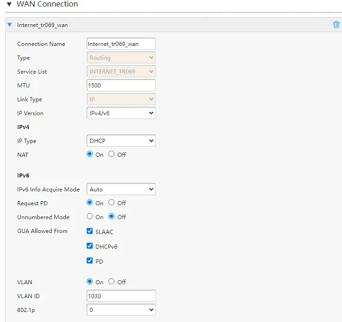Turn Unnumbered Mode On
Image resolution: width=342 pixels, height=322 pixels.
pos(90,216)
